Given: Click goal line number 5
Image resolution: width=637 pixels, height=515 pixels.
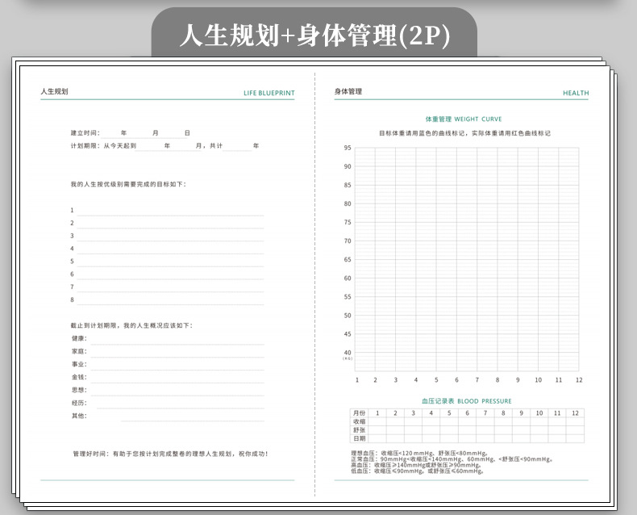Looking at the screenshot, I should point(167,262).
